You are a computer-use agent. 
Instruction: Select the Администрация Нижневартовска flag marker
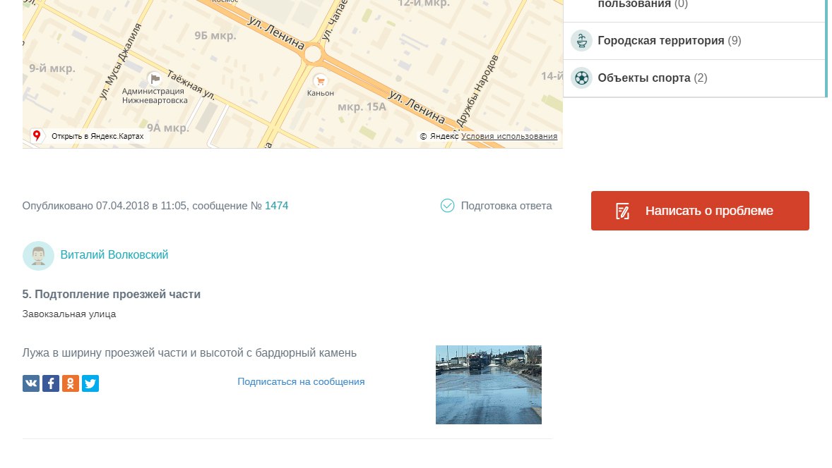point(155,78)
